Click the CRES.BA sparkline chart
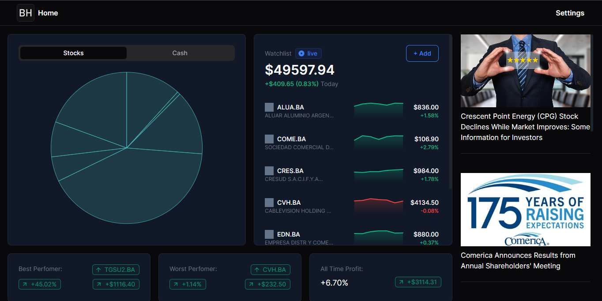602x301 pixels. [379, 174]
